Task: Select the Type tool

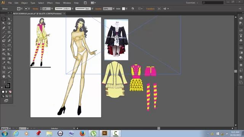Action: (9, 28)
